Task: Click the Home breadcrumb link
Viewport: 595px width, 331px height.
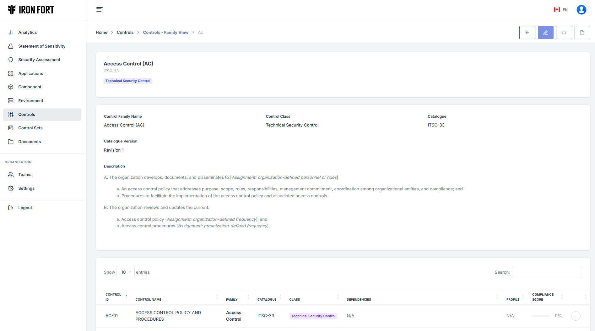Action: 101,33
